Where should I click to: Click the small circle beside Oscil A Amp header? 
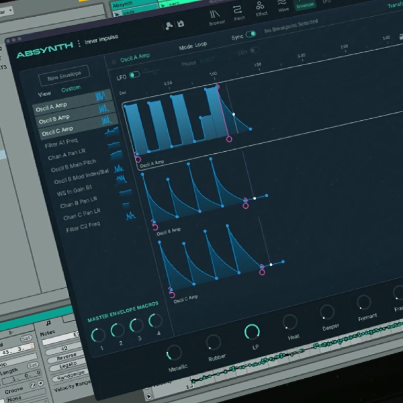click(x=114, y=62)
